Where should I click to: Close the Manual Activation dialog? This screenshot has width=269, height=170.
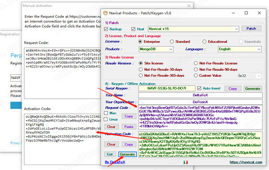[x=189, y=6]
